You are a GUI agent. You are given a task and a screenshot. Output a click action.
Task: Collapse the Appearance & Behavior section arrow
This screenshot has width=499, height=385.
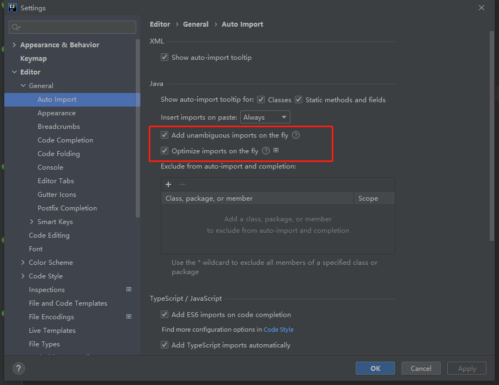tap(14, 45)
